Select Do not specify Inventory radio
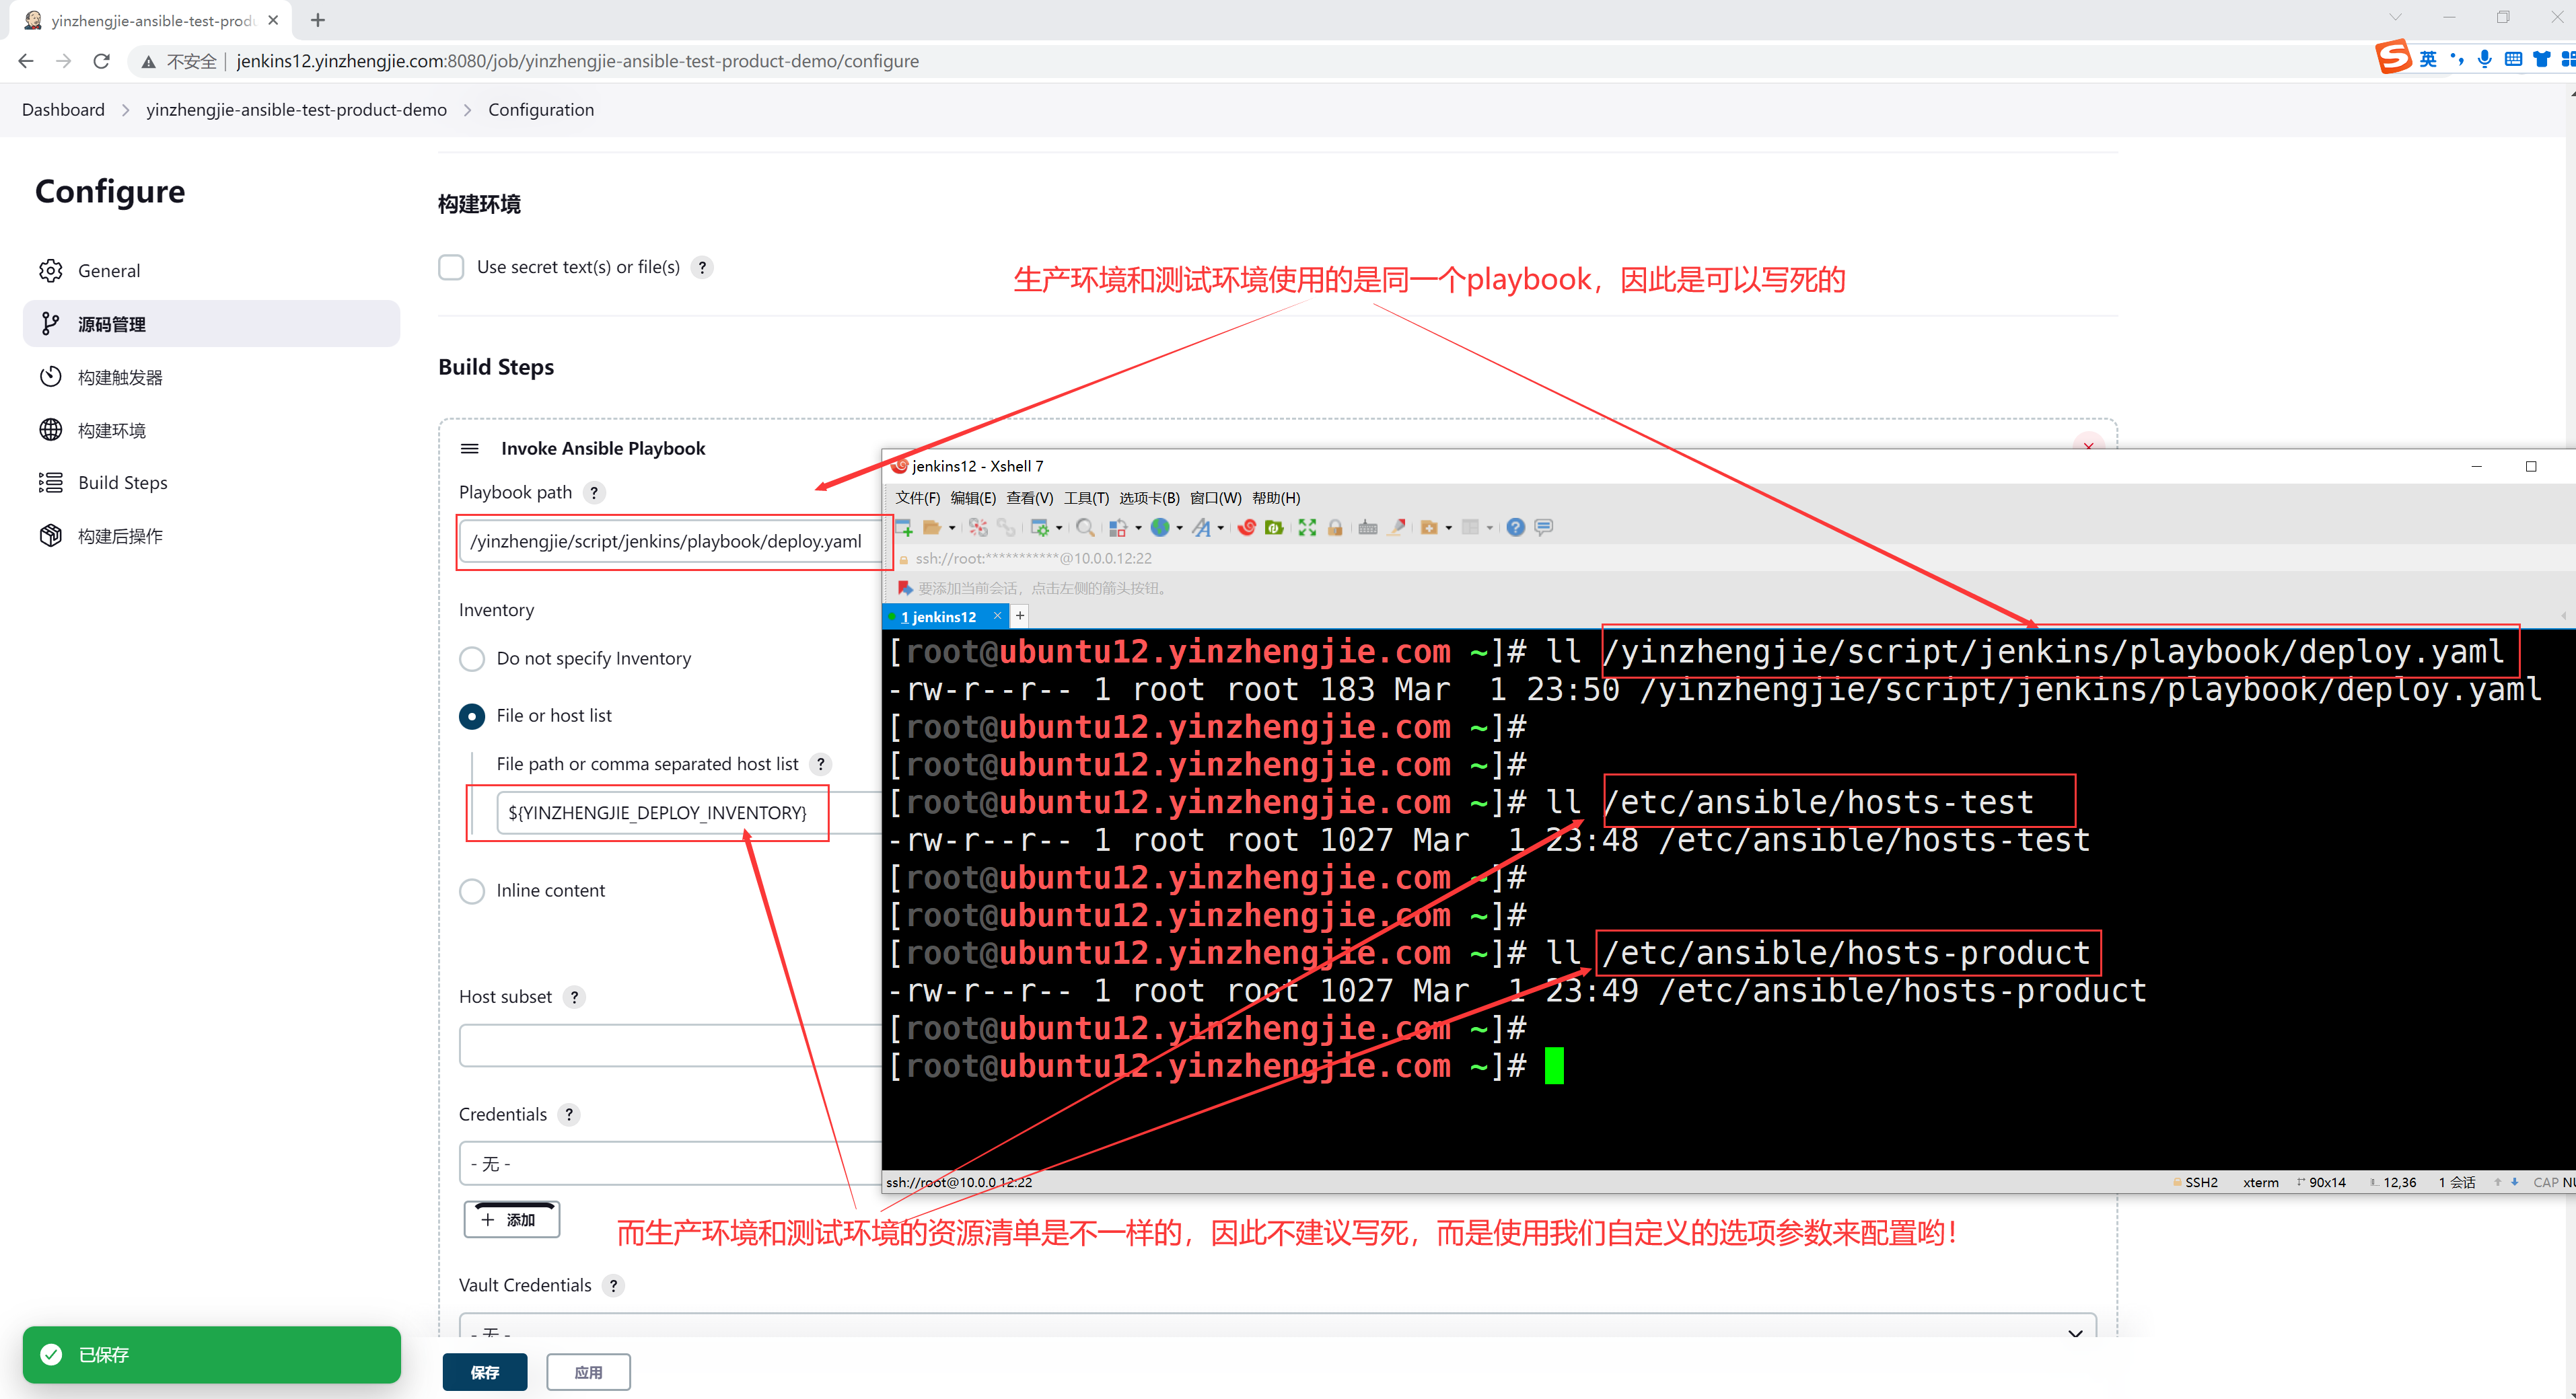The height and width of the screenshot is (1399, 2576). [471, 658]
